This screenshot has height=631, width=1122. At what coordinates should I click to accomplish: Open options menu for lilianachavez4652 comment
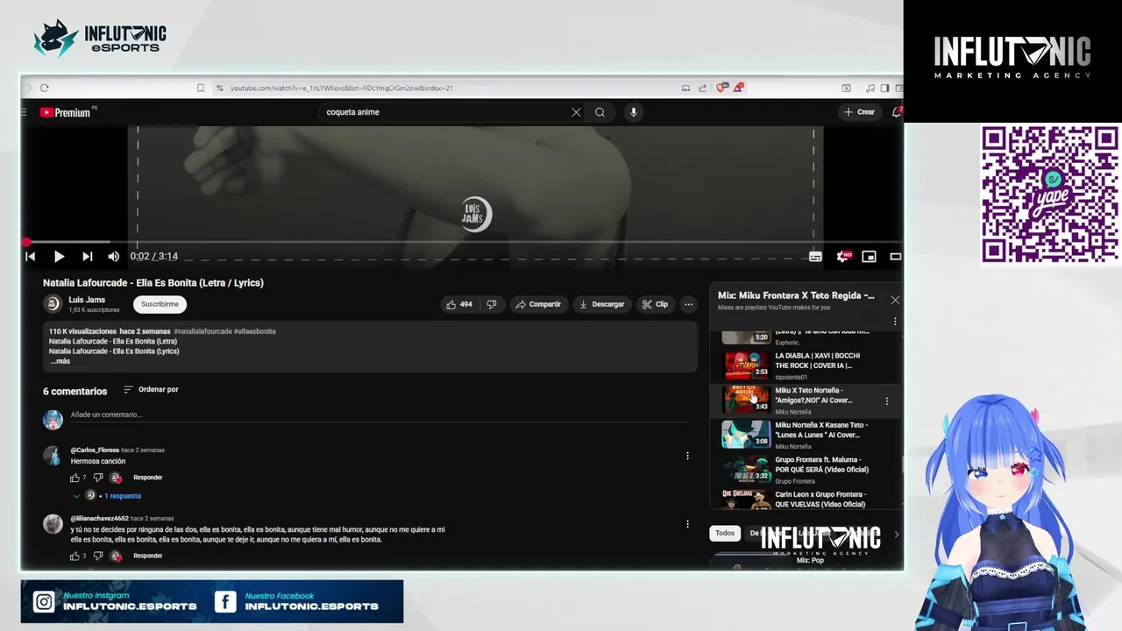click(687, 524)
